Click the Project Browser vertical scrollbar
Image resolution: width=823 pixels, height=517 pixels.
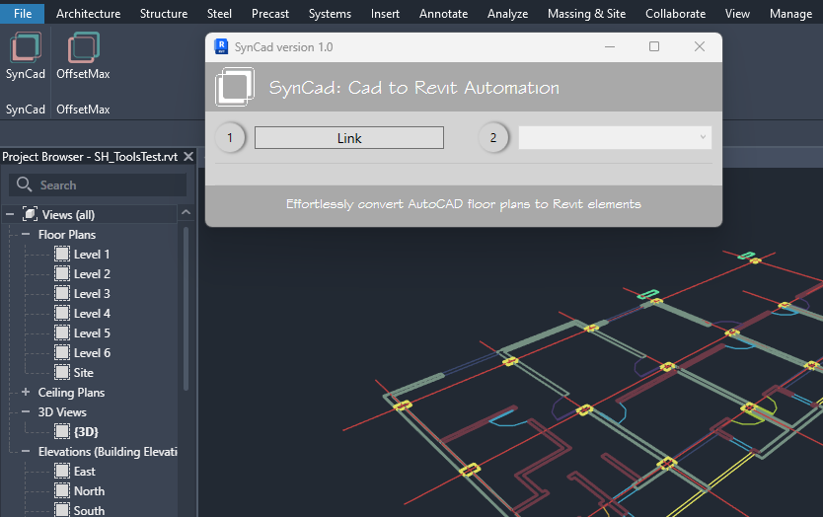pyautogui.click(x=186, y=309)
